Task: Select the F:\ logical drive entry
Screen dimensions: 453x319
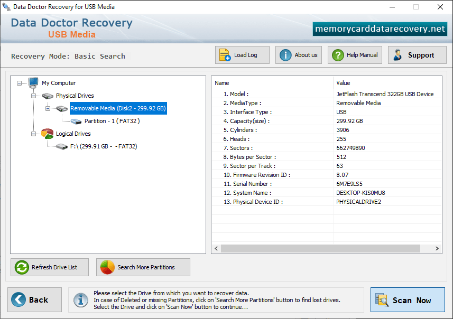Action: coord(104,146)
